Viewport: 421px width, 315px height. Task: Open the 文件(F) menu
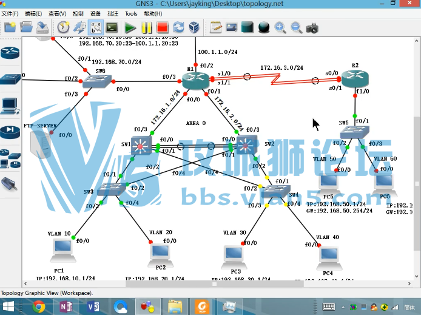10,14
